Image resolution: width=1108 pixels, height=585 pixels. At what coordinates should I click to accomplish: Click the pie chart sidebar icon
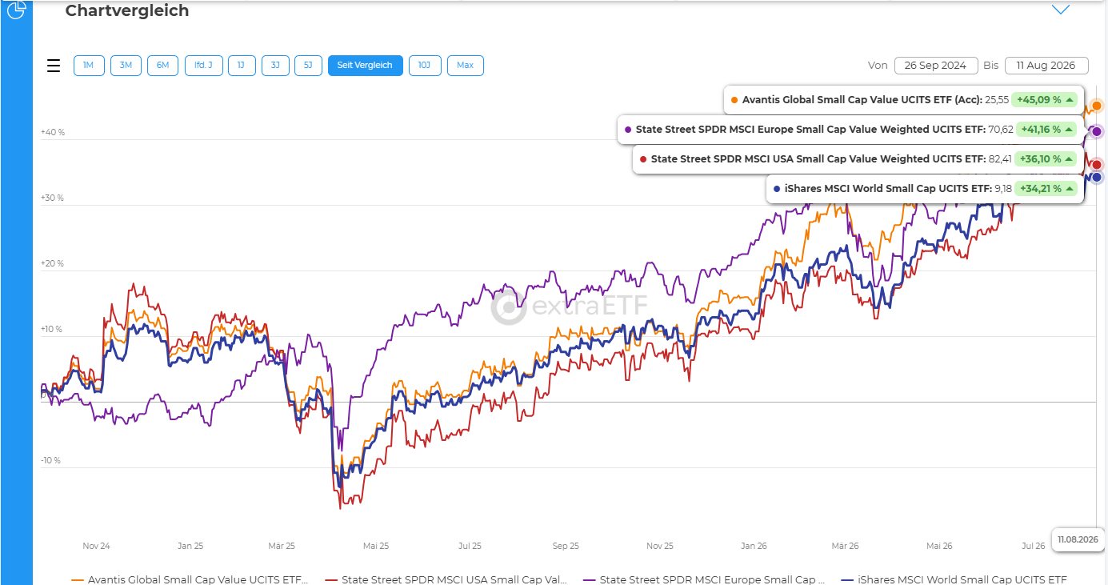pos(16,10)
